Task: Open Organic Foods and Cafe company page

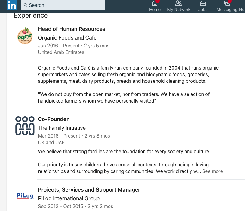Action: [67, 38]
